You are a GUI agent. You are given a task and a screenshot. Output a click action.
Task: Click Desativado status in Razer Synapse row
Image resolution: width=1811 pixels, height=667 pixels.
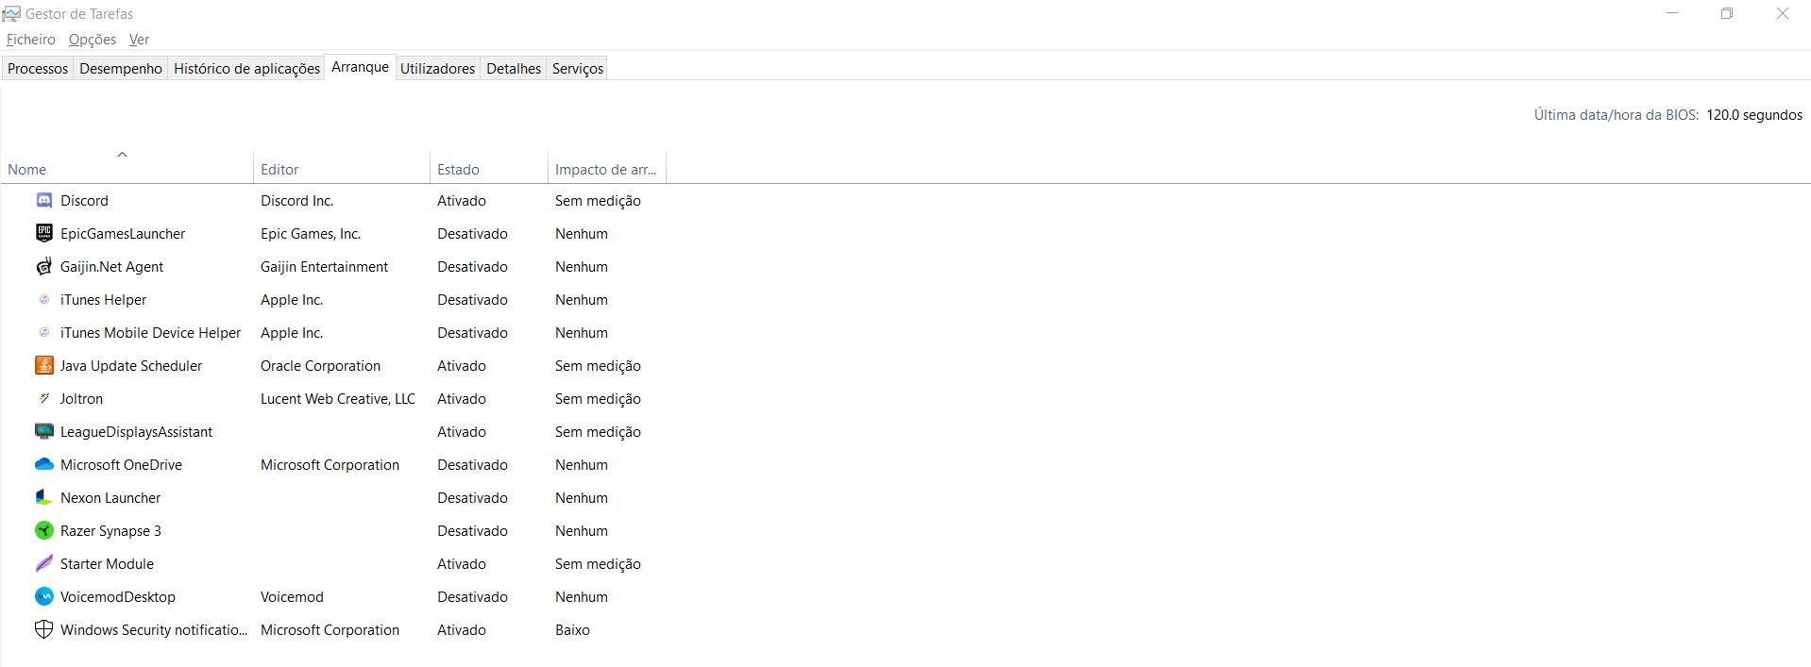click(x=472, y=530)
